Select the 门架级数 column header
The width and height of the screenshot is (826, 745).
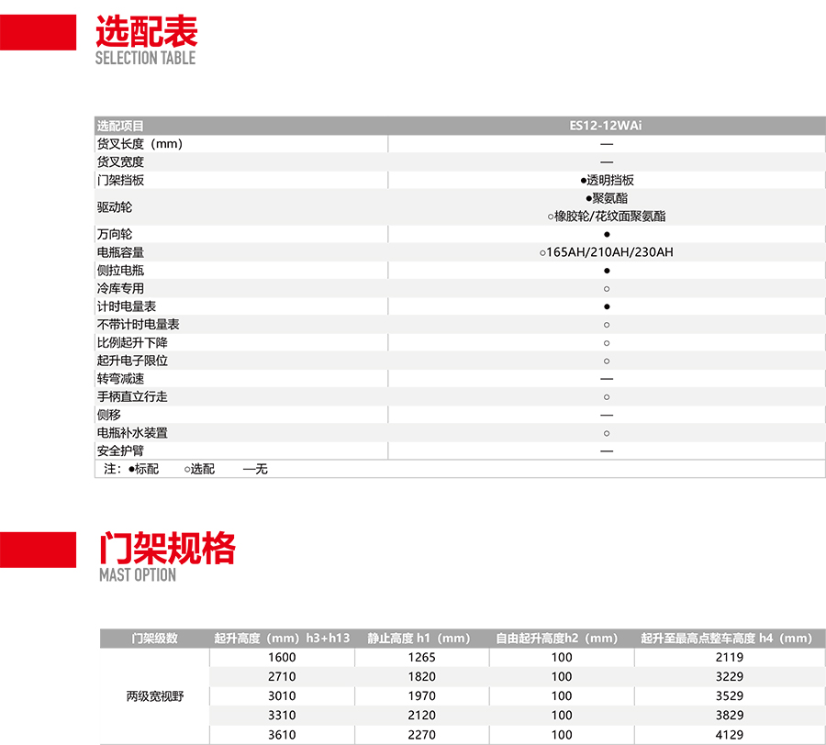[154, 639]
